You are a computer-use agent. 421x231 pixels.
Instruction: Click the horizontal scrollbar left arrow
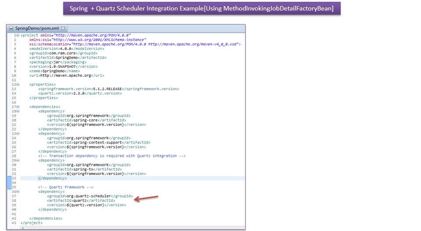[22, 228]
